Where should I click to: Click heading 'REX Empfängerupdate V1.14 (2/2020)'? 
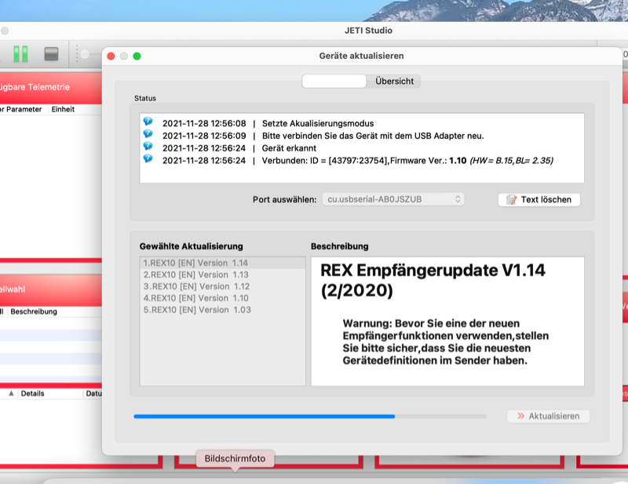click(433, 280)
